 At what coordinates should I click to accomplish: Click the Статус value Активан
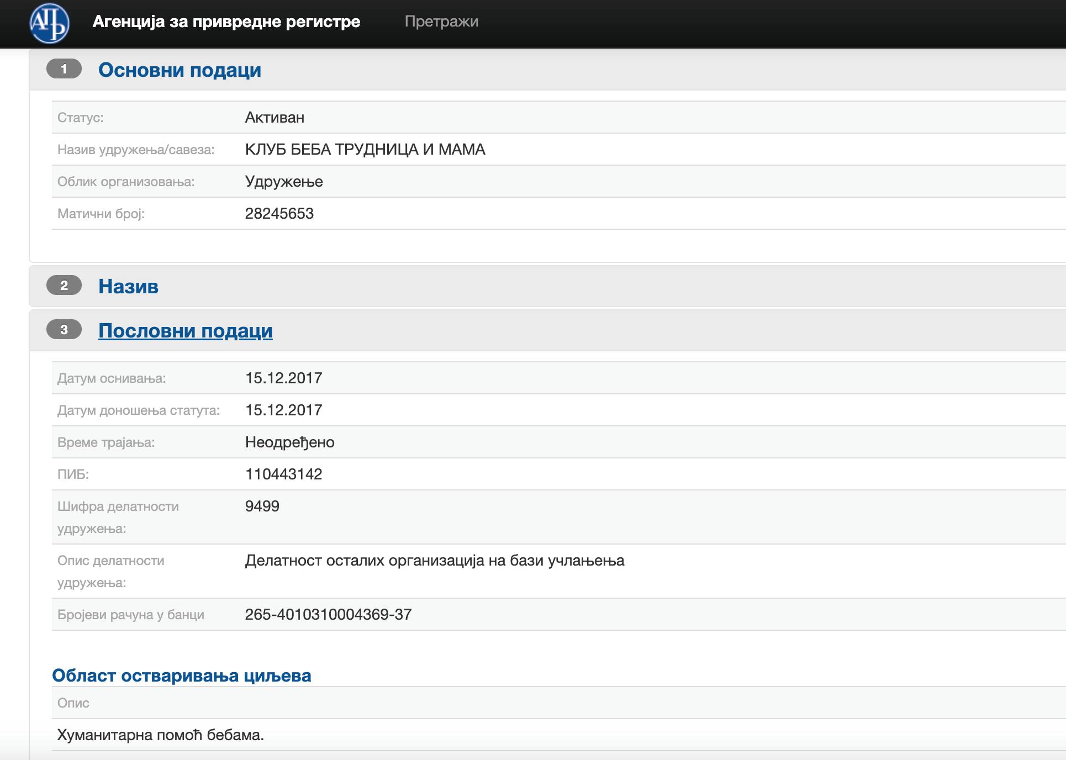(x=275, y=118)
